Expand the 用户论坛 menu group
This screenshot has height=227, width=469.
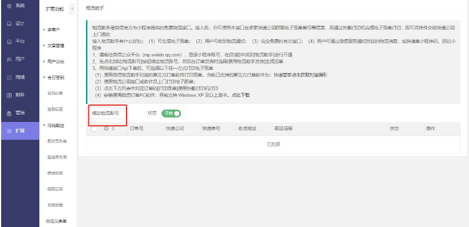[x=56, y=62]
